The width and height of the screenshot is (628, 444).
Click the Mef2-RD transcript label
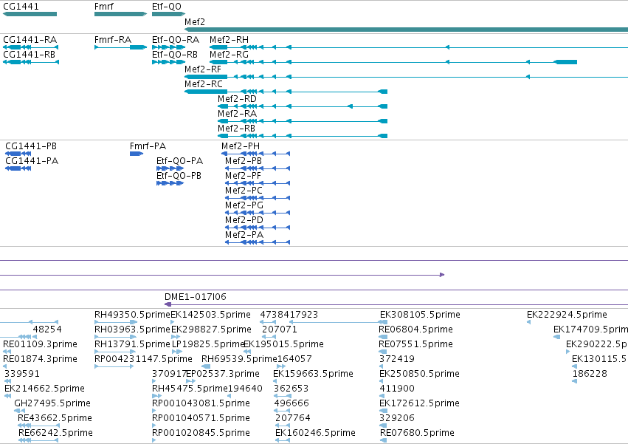pyautogui.click(x=237, y=99)
